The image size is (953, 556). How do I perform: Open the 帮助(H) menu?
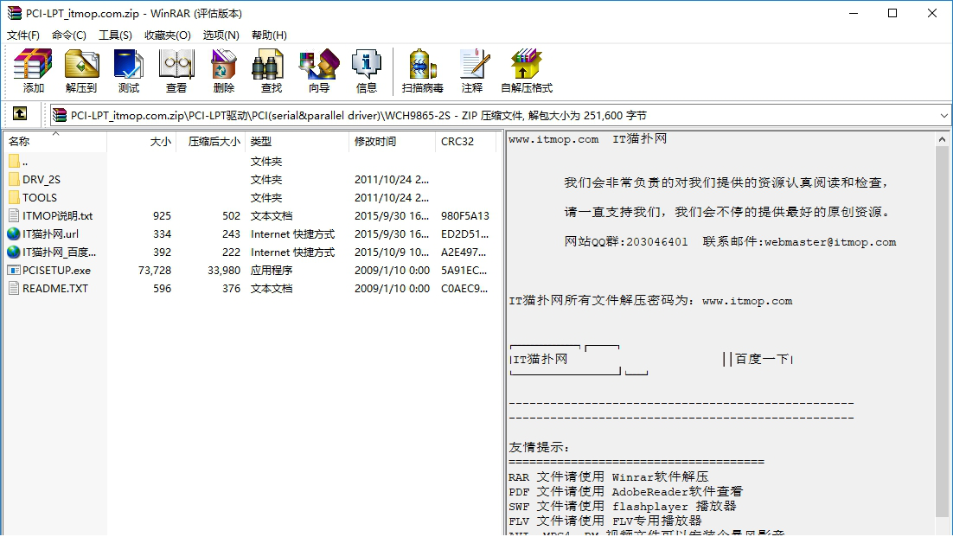[269, 35]
